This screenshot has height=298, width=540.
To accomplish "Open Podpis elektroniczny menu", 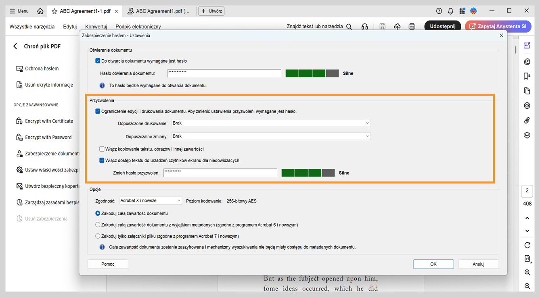I will [x=138, y=27].
